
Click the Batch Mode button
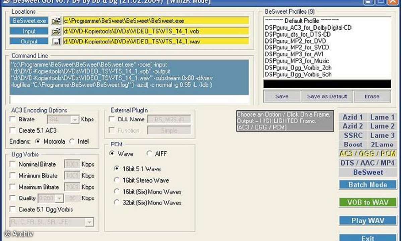pyautogui.click(x=368, y=185)
